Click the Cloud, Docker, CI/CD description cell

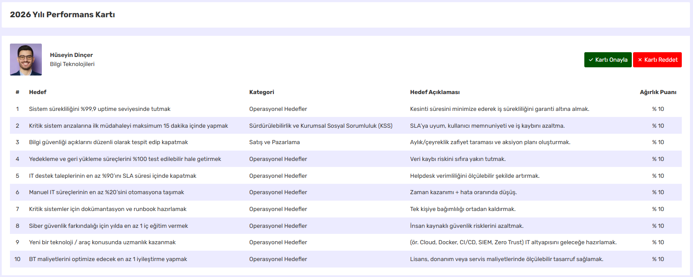(513, 242)
